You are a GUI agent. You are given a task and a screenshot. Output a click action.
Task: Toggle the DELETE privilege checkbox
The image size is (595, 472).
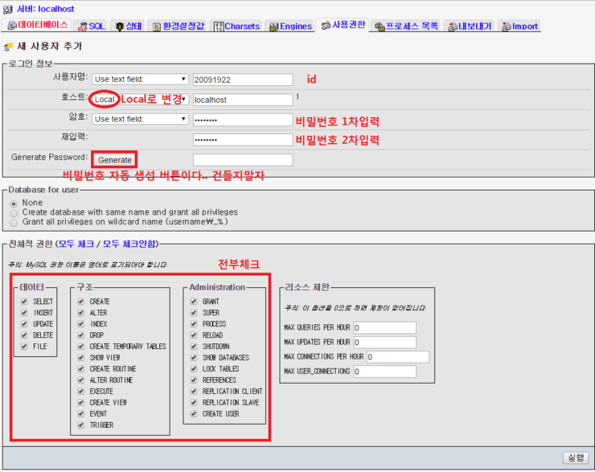pos(24,335)
